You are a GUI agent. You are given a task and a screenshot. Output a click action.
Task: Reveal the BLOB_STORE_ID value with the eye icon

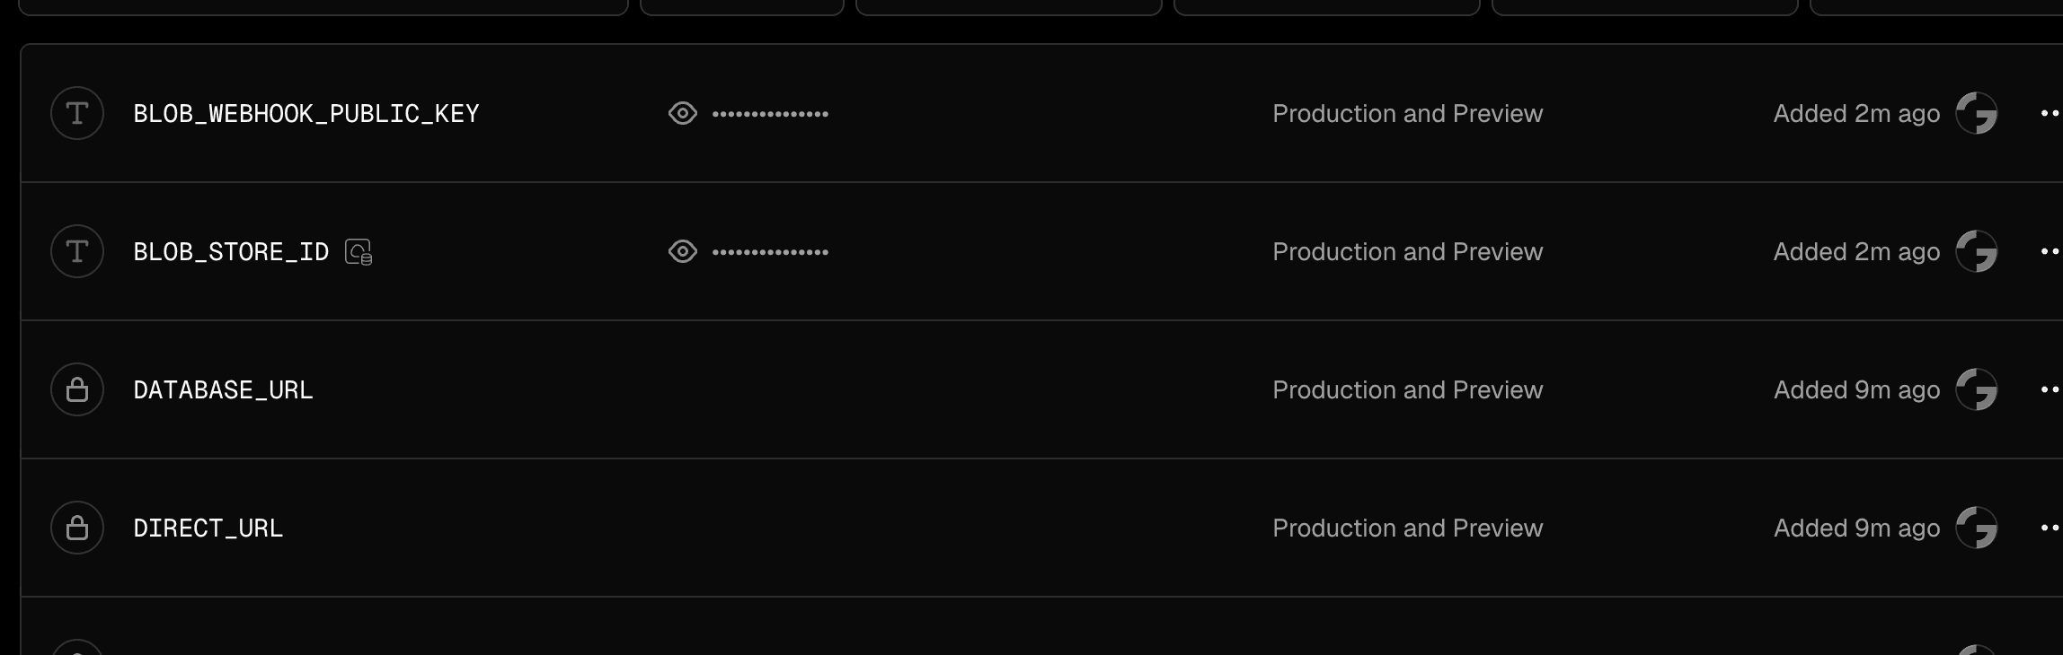coord(683,251)
